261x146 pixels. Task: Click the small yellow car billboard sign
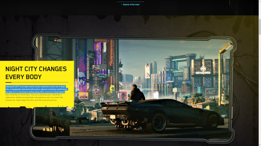point(83,95)
